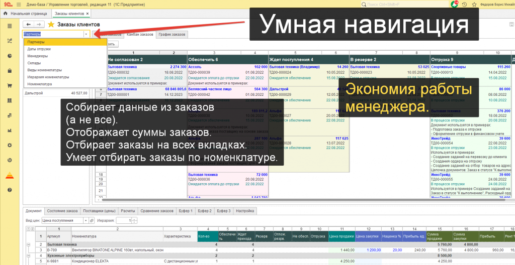Open the Вид цен dropdown arrow
Image resolution: width=515 pixels, height=265 pixels.
pos(86,220)
